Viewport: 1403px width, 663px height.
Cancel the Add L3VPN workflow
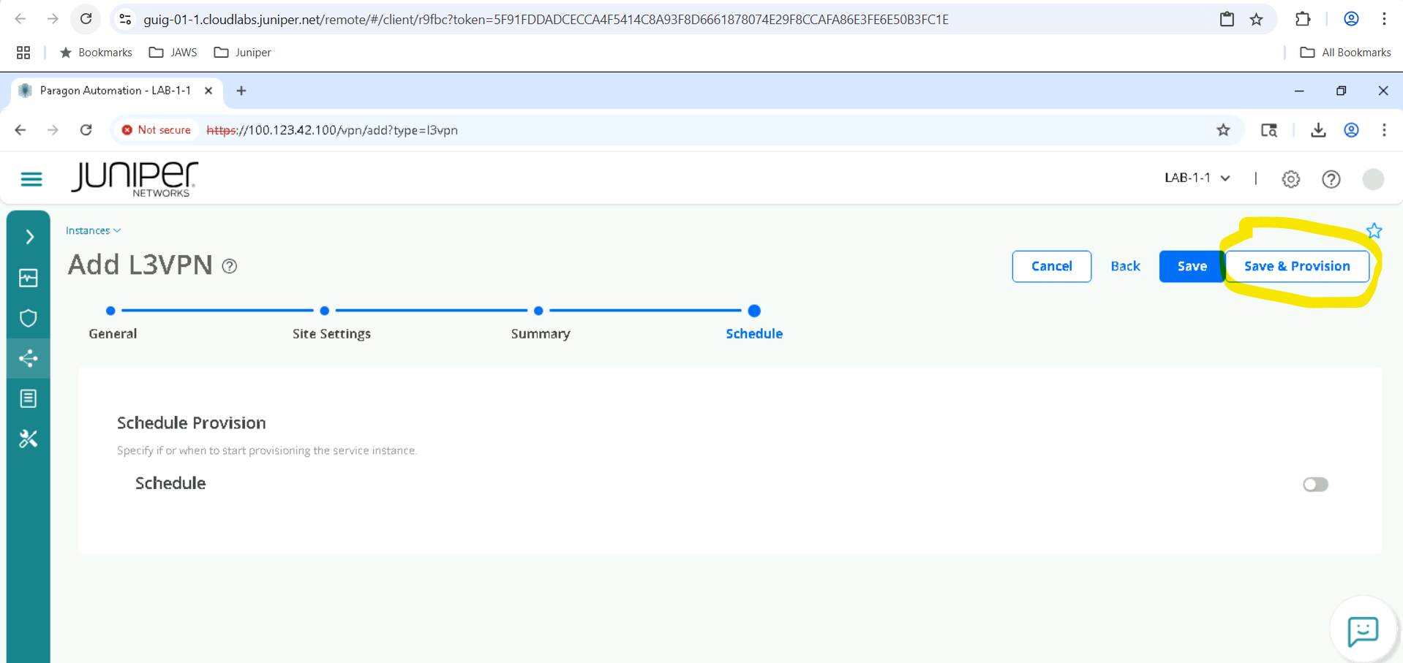pos(1051,266)
